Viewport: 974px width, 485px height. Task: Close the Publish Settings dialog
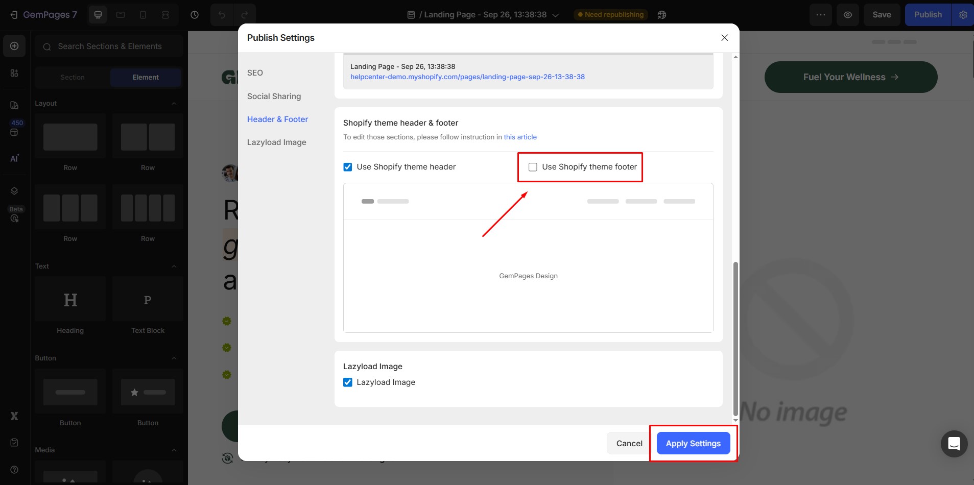click(724, 38)
